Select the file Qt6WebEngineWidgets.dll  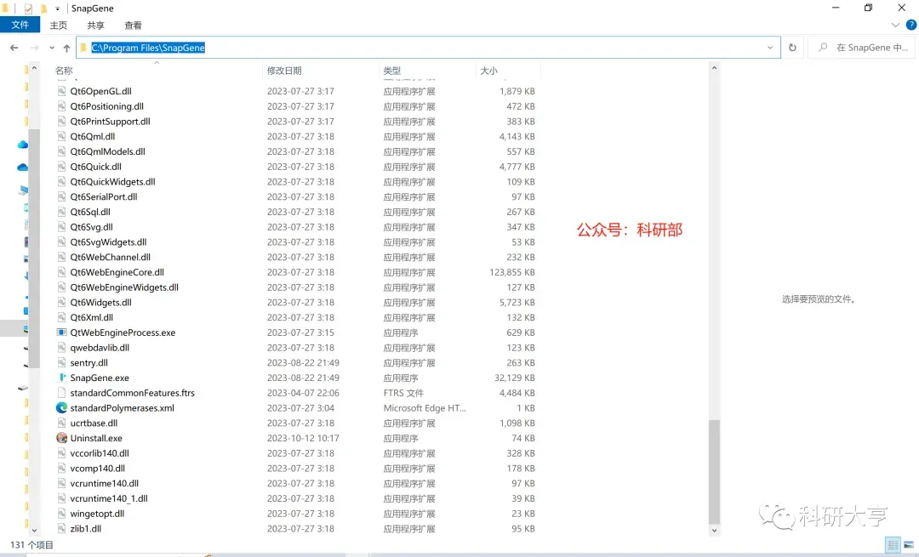point(124,287)
